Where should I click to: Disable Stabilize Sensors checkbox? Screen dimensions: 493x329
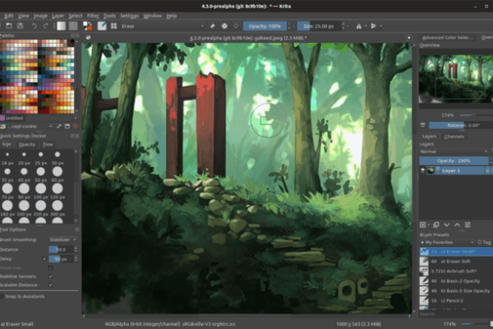(x=50, y=276)
